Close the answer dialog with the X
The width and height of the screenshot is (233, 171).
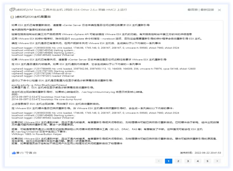tap(219, 10)
